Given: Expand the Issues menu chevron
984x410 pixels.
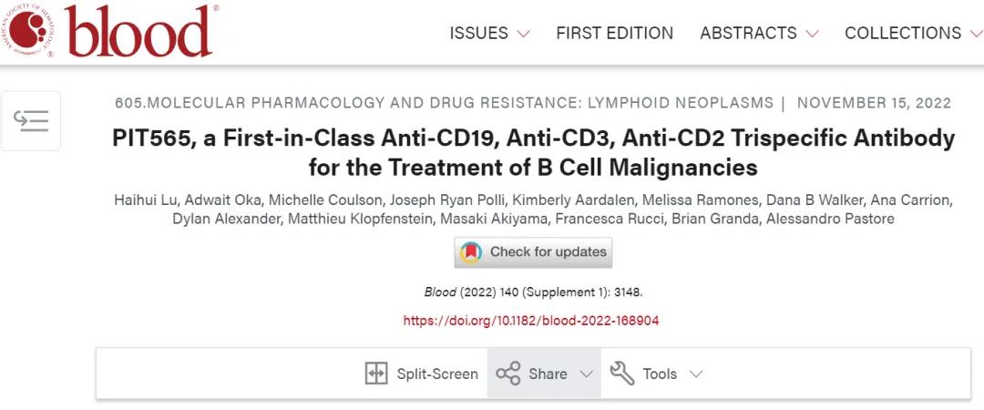Looking at the screenshot, I should coord(523,34).
